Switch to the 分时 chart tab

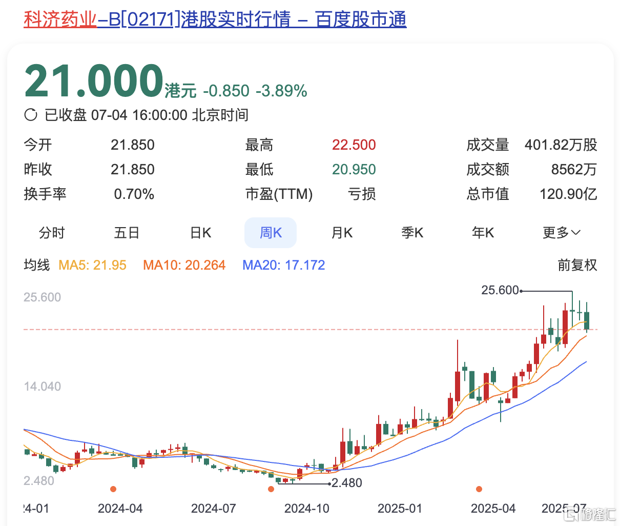[52, 233]
